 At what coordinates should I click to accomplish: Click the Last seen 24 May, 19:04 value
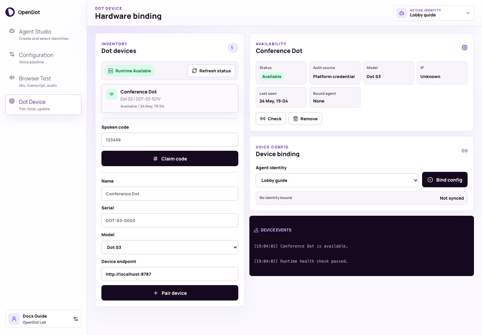point(273,101)
